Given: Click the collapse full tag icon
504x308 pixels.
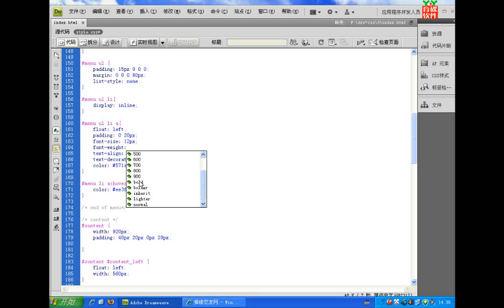Looking at the screenshot, I should pos(56,77).
